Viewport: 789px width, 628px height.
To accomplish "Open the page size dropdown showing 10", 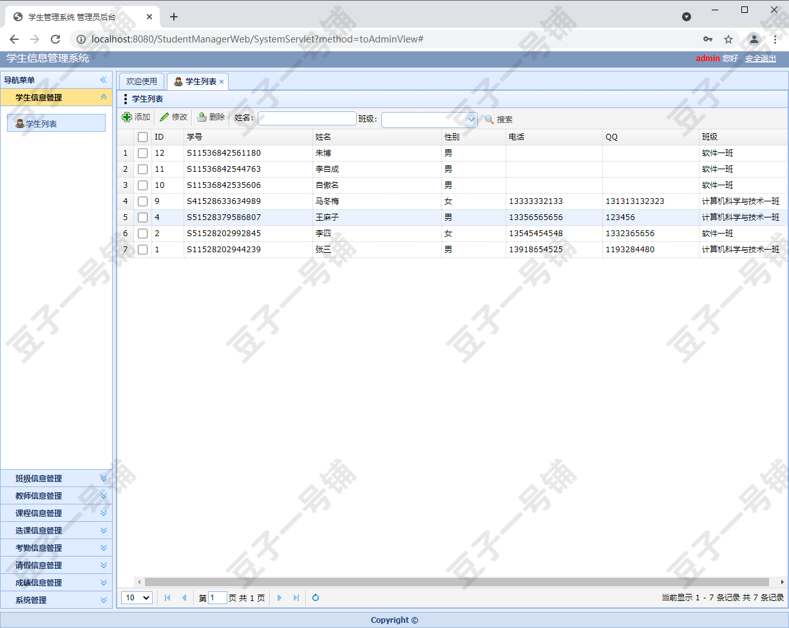I will click(136, 598).
